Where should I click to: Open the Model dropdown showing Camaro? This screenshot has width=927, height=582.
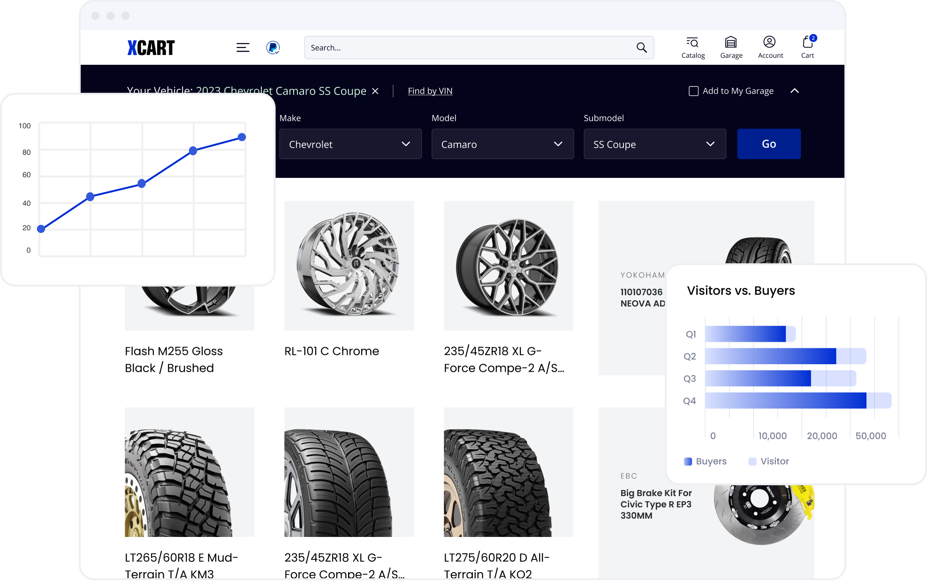click(x=502, y=144)
